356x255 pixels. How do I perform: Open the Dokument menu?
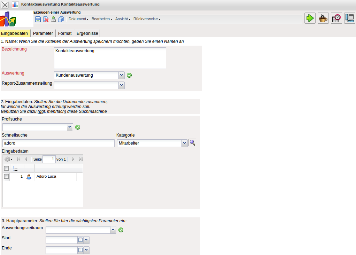[x=79, y=19]
